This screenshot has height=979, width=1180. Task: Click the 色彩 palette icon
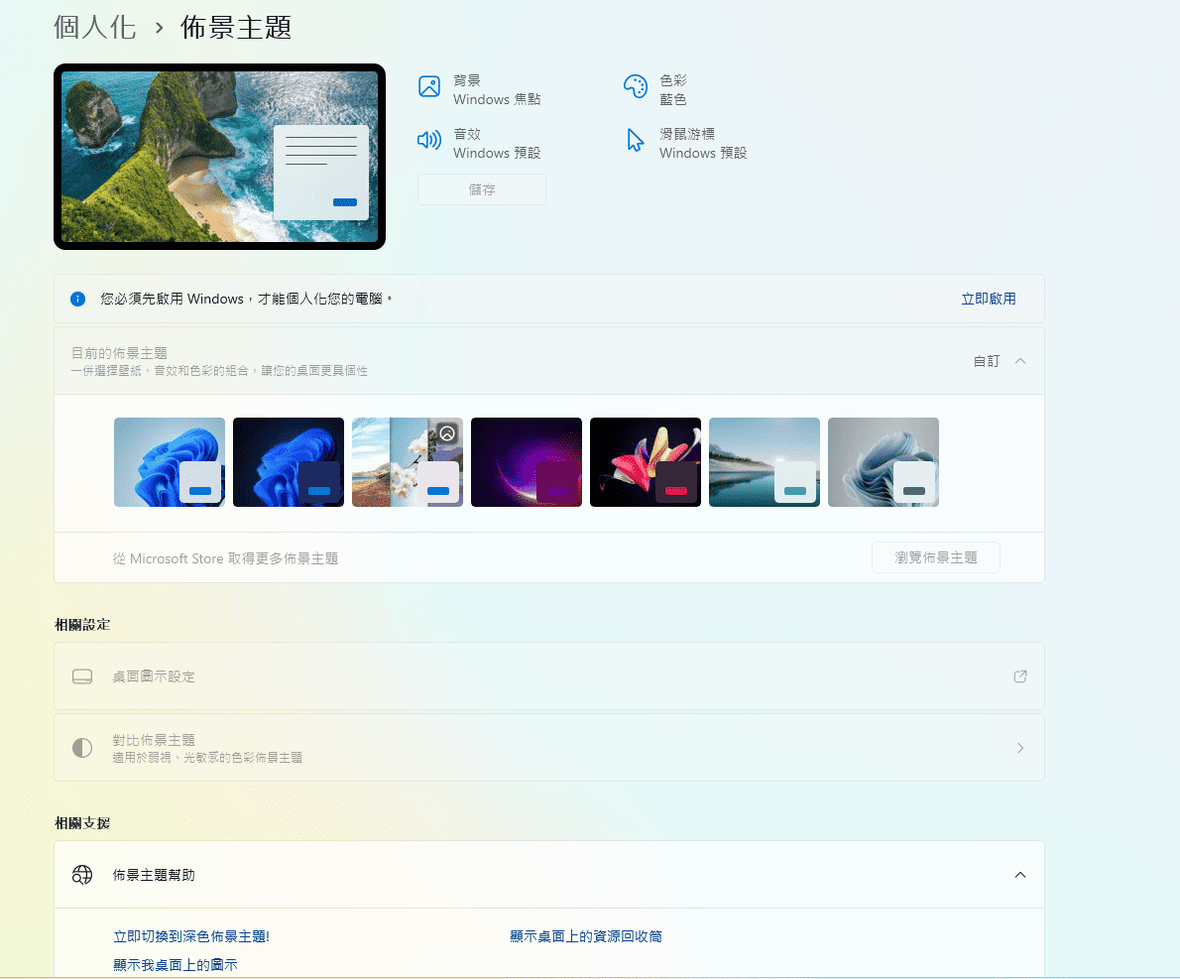tap(635, 86)
